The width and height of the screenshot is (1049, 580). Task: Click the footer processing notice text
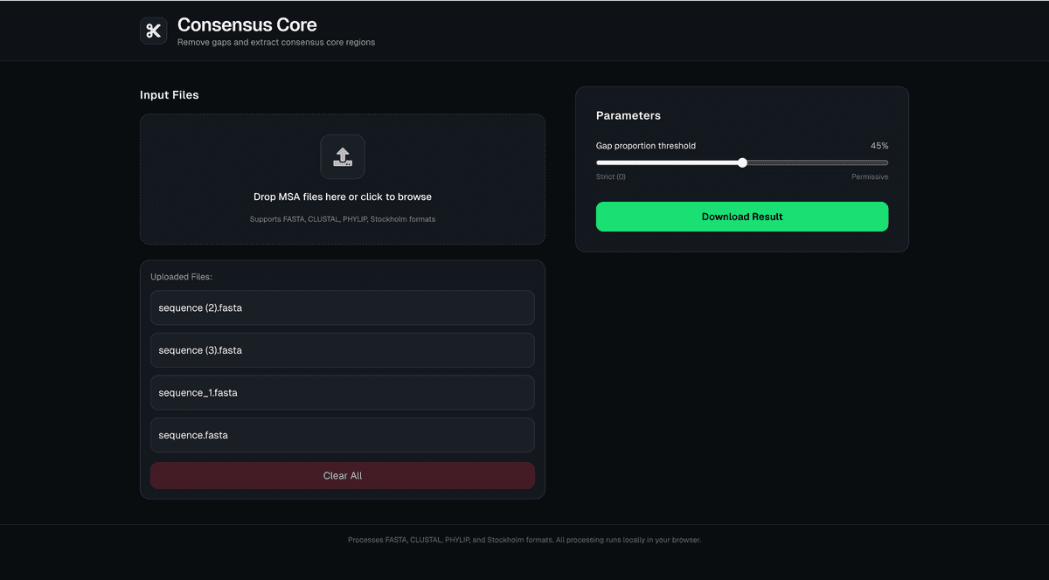[x=524, y=539]
